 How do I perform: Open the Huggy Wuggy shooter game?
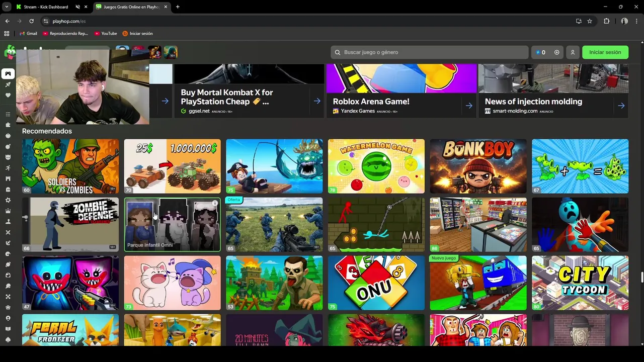tap(70, 283)
